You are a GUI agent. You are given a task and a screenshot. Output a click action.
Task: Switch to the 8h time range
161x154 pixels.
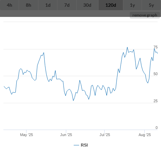[x=29, y=5]
